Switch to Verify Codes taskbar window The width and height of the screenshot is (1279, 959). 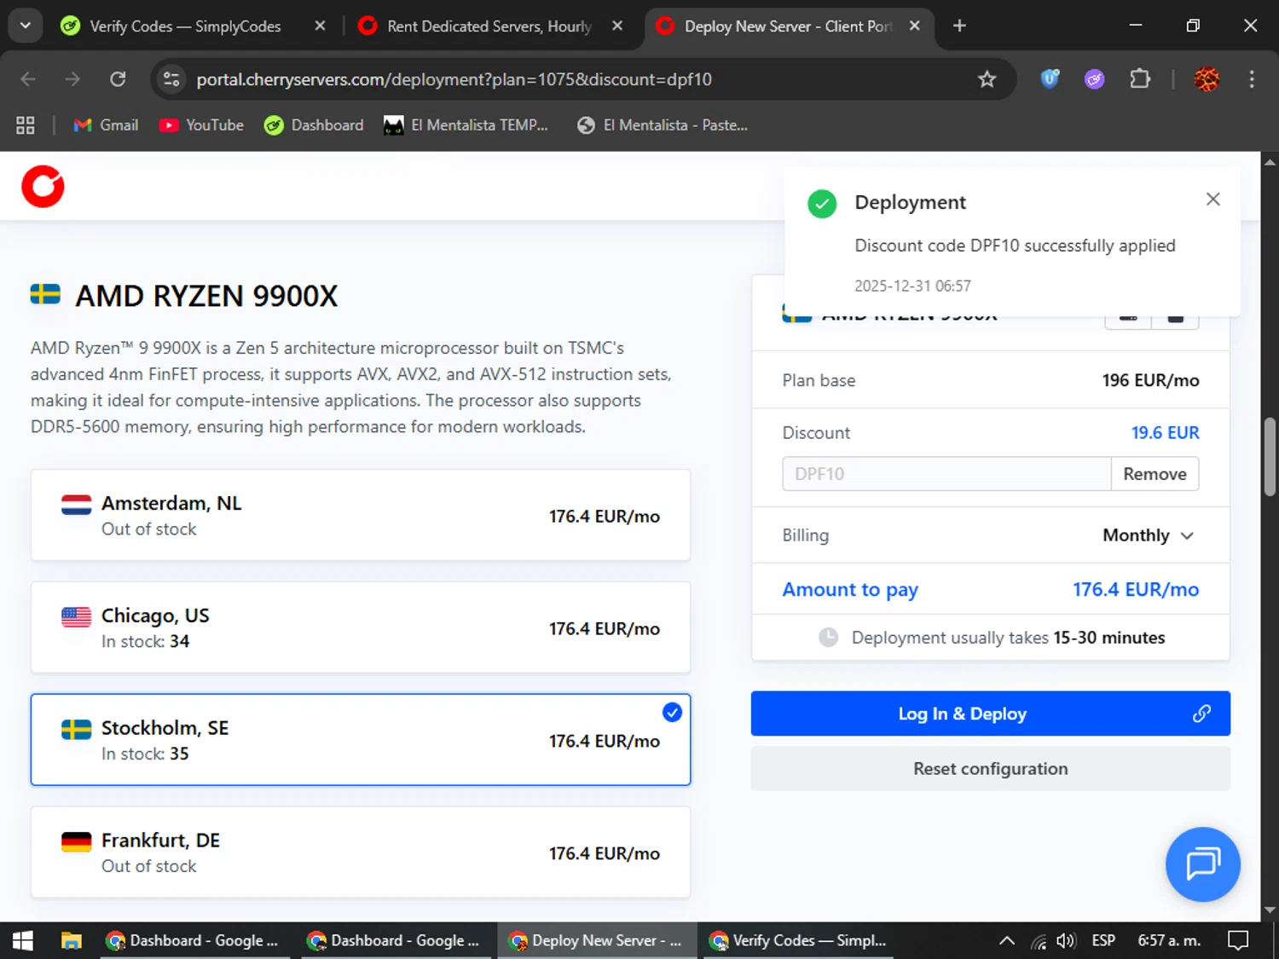pos(797,941)
